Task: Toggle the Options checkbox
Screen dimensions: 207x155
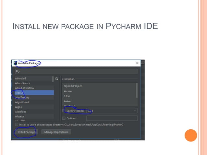Action: point(64,118)
